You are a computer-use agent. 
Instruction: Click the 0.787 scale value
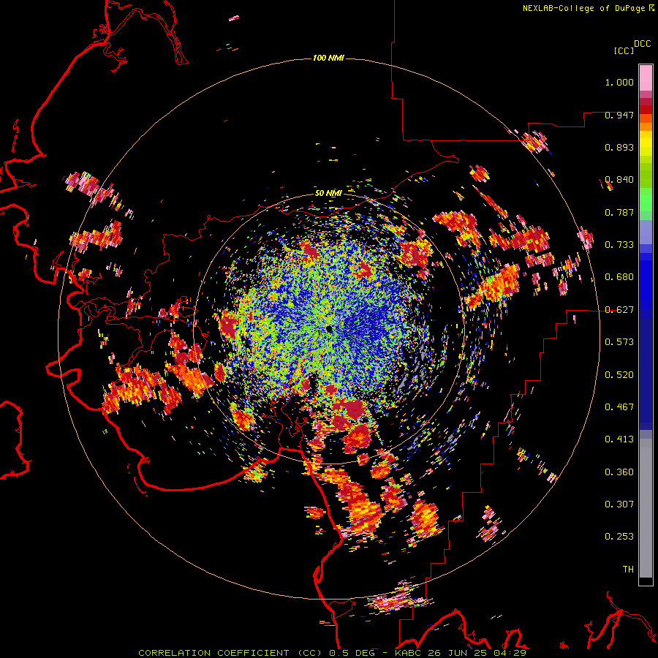coord(619,212)
